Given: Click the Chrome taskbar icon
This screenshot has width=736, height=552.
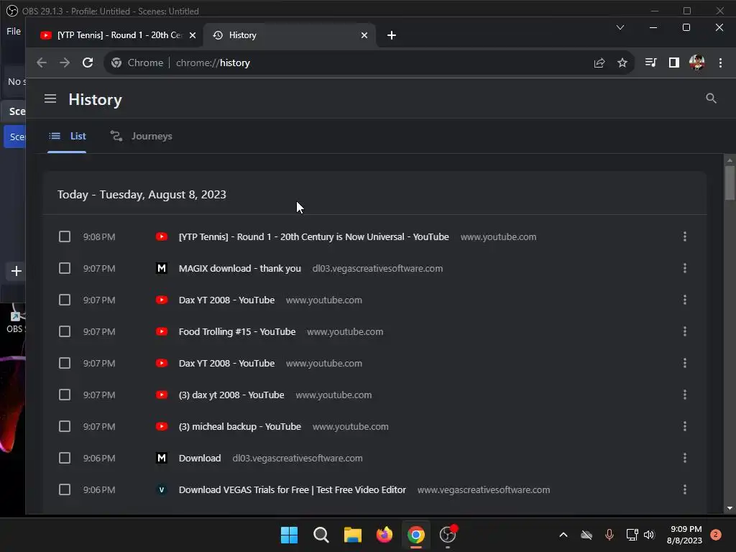Looking at the screenshot, I should (x=416, y=535).
